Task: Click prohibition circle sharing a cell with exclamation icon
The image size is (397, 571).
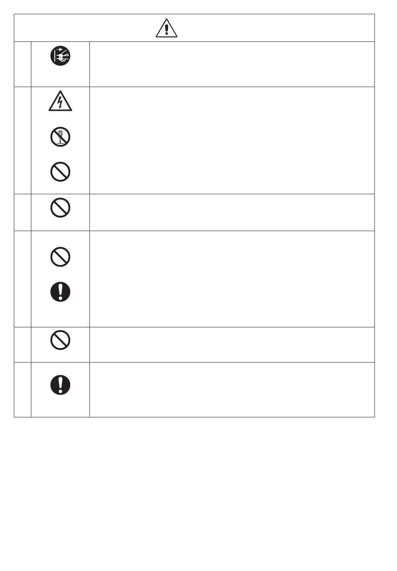Action: (61, 257)
